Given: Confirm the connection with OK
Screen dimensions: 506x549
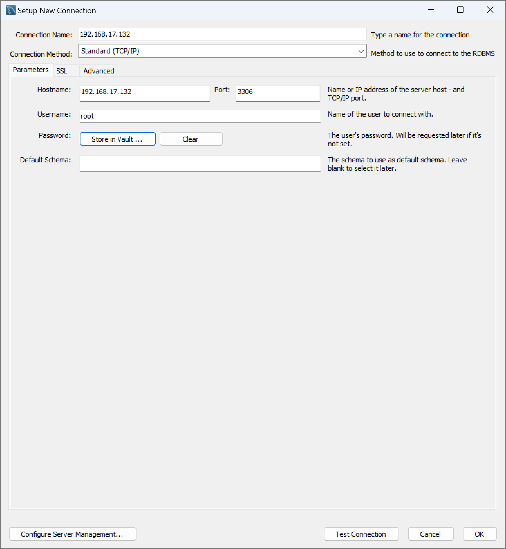Looking at the screenshot, I should (480, 534).
